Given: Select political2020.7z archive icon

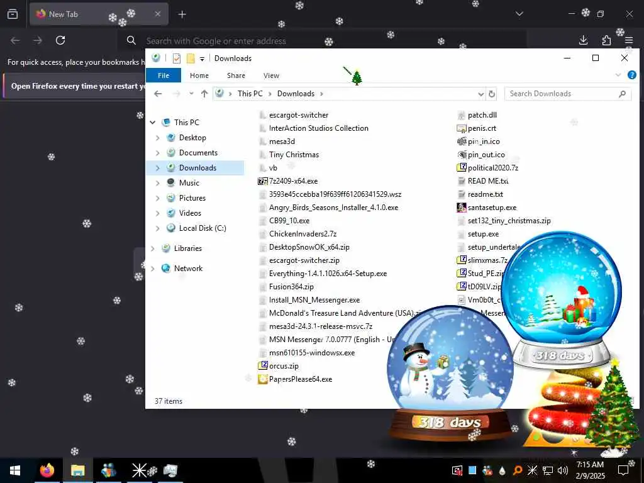Looking at the screenshot, I should [462, 167].
